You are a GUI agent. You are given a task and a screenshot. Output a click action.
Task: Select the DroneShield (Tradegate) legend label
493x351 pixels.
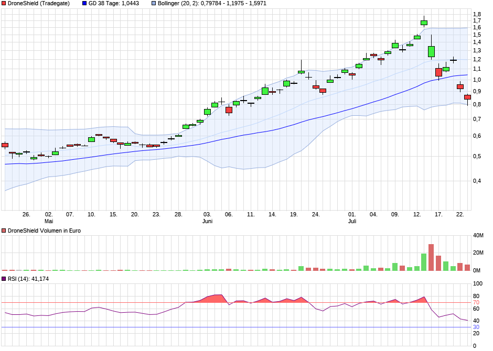38,3
